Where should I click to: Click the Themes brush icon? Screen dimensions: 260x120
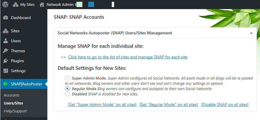coord(5,51)
